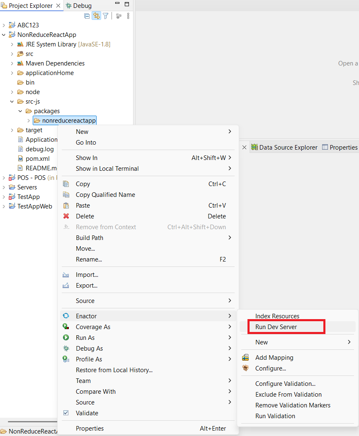Click the src package folder icon
The image size is (359, 436).
pos(20,54)
